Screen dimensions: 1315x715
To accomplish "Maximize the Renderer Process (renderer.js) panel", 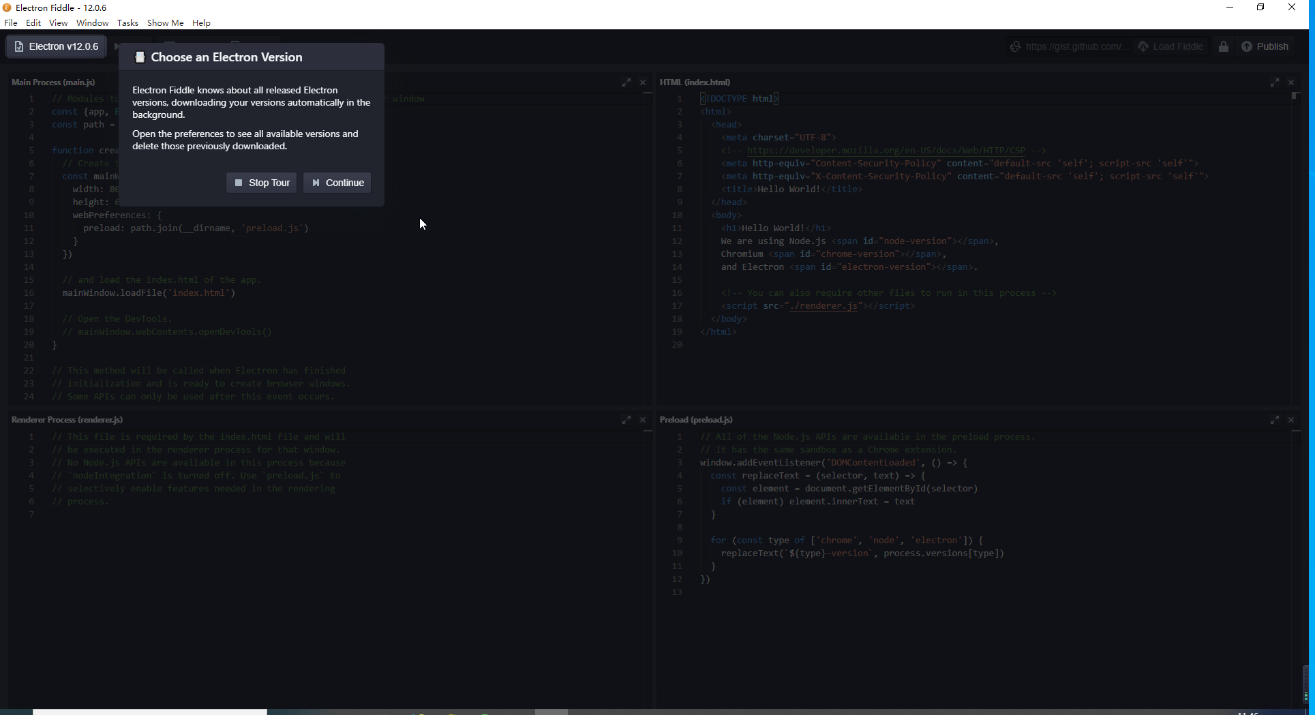I will pos(626,420).
